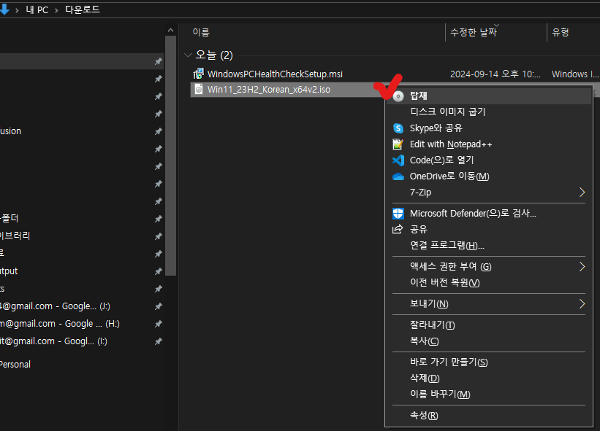Choose OneDrive로 이동(M) entry
The height and width of the screenshot is (431, 600).
[489, 176]
